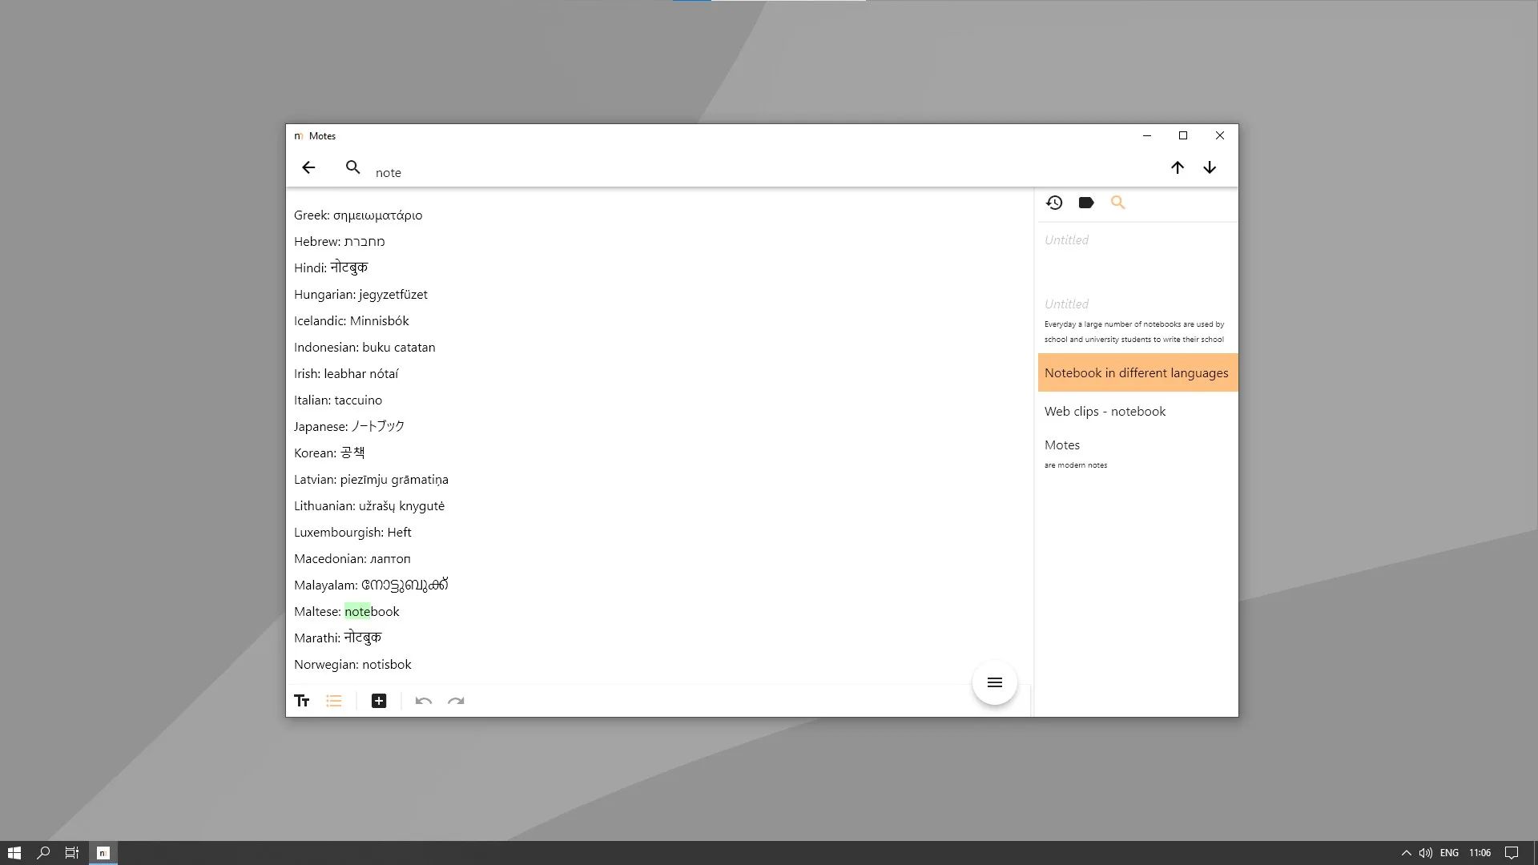Image resolution: width=1538 pixels, height=865 pixels.
Task: Open Untitled note about notebooks used by students
Action: point(1137,320)
